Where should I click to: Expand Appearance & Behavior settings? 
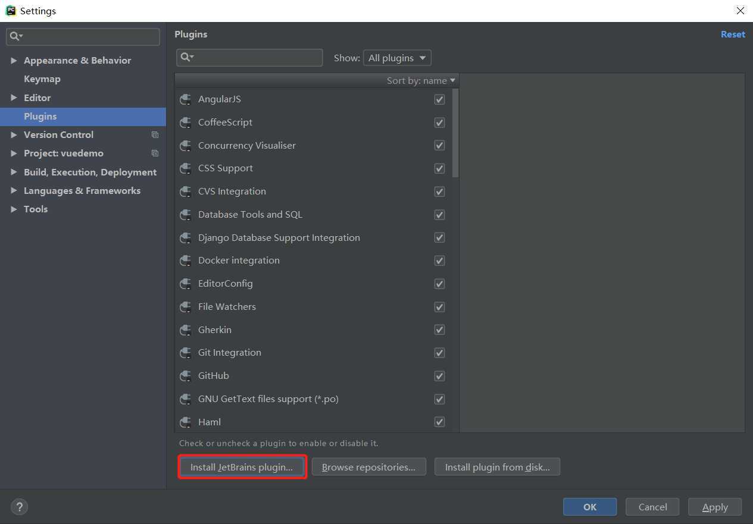tap(14, 61)
